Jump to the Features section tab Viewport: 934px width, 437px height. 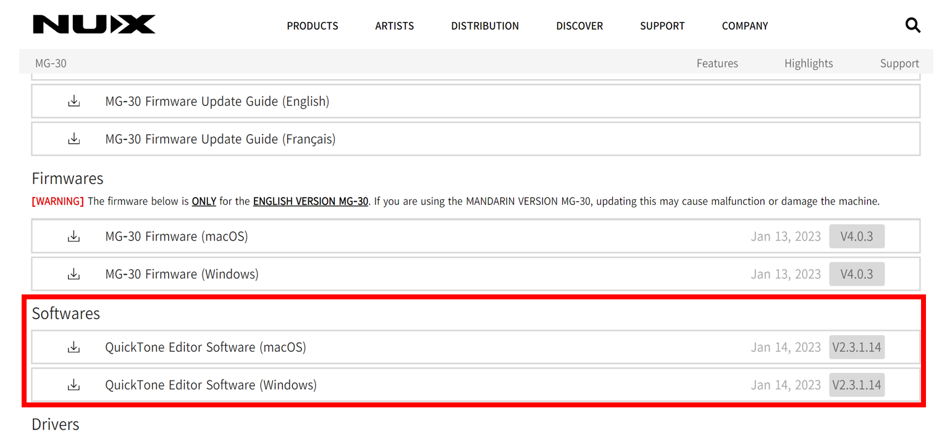pyautogui.click(x=717, y=64)
